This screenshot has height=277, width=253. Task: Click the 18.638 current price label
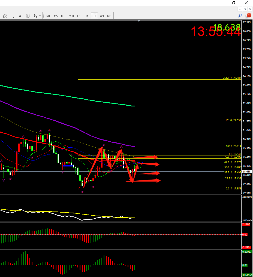coord(246,171)
